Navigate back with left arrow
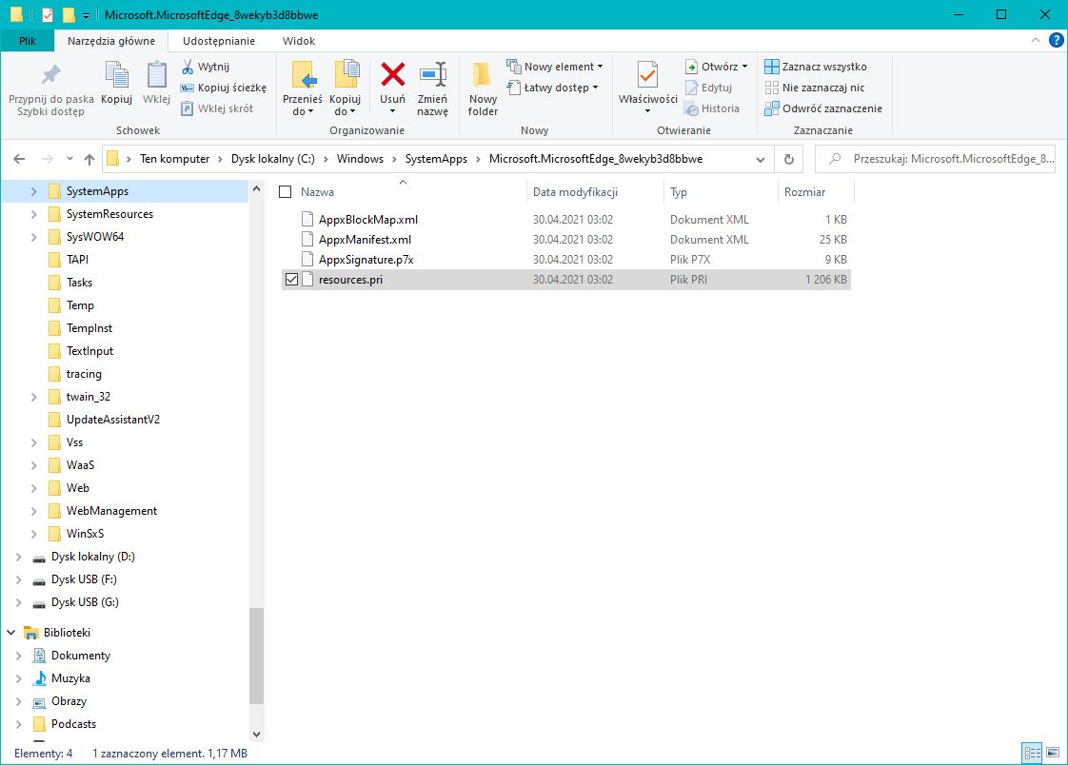The height and width of the screenshot is (765, 1068). coord(19,159)
